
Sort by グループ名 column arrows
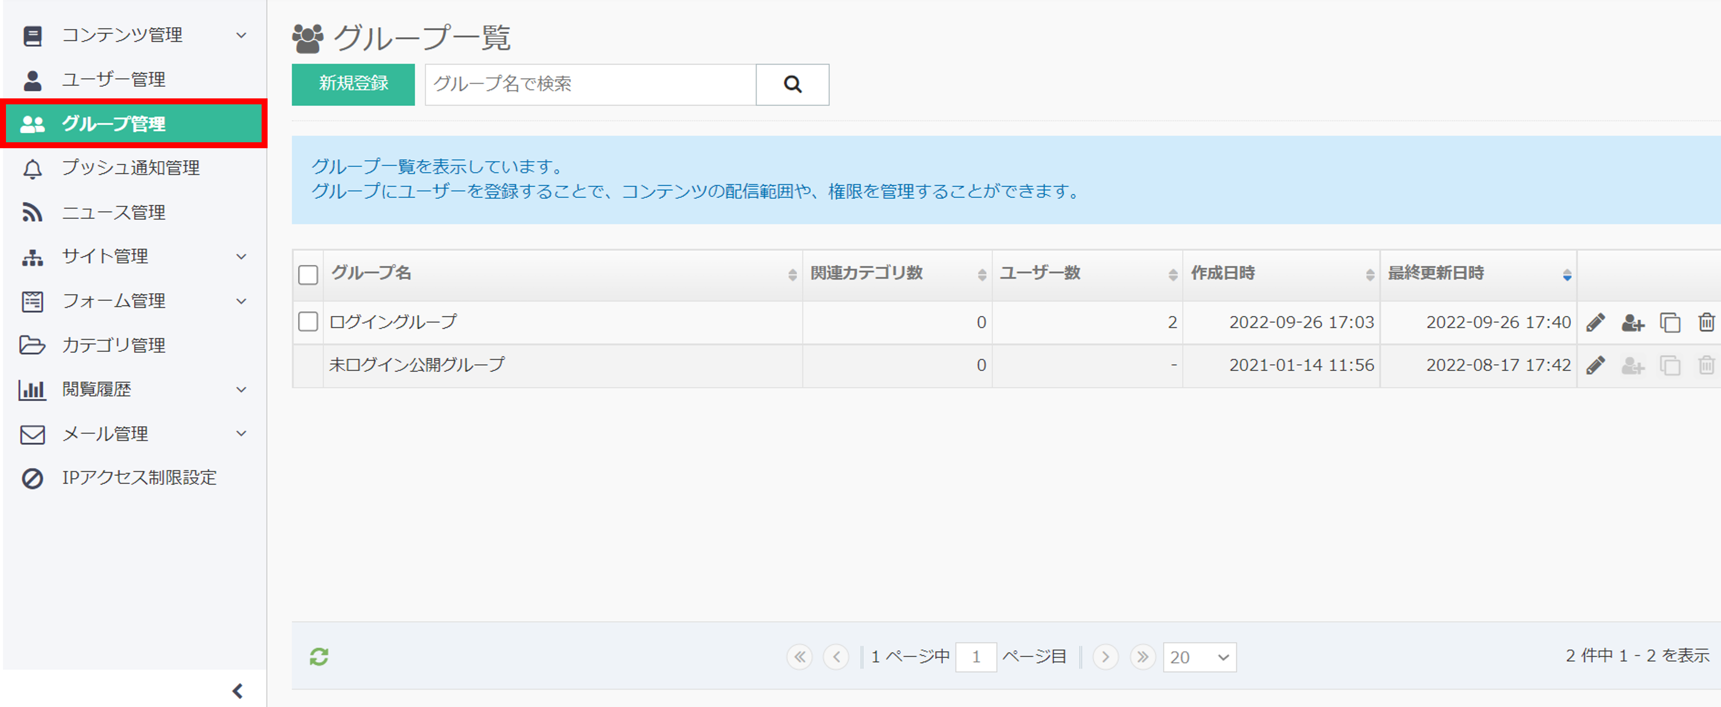point(793,274)
